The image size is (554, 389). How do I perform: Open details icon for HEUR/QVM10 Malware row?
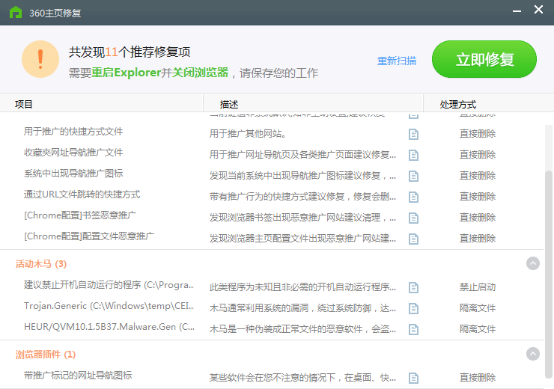[x=413, y=329]
